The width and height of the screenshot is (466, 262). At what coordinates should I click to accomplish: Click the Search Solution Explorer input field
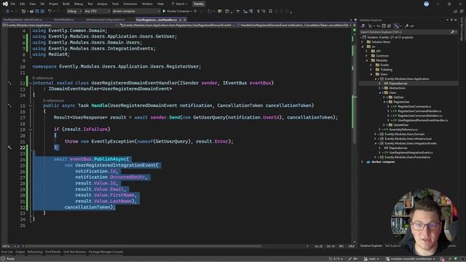pos(405,32)
